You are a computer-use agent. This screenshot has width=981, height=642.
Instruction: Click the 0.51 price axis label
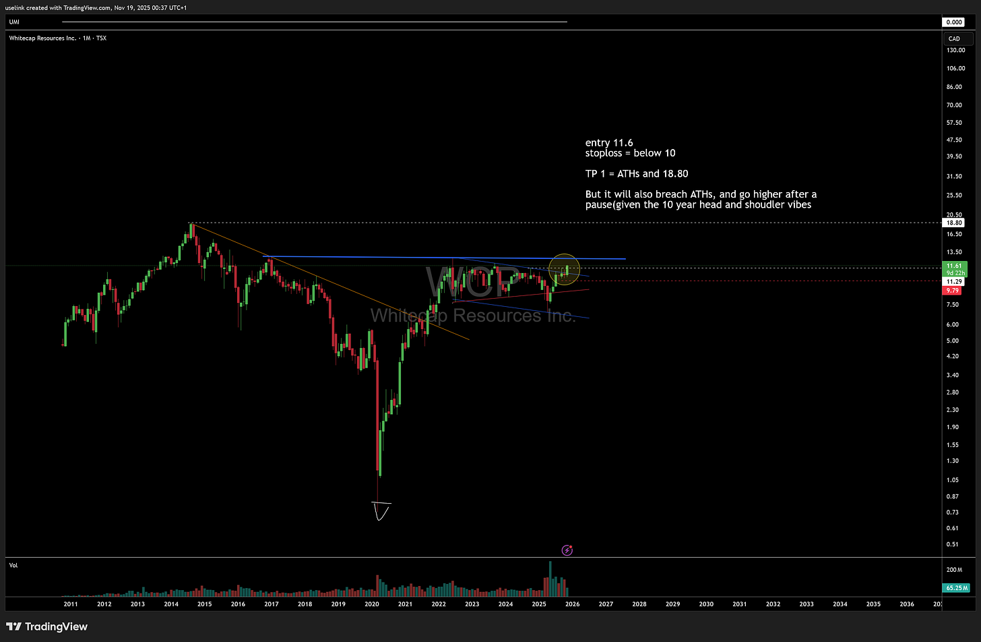pyautogui.click(x=952, y=544)
